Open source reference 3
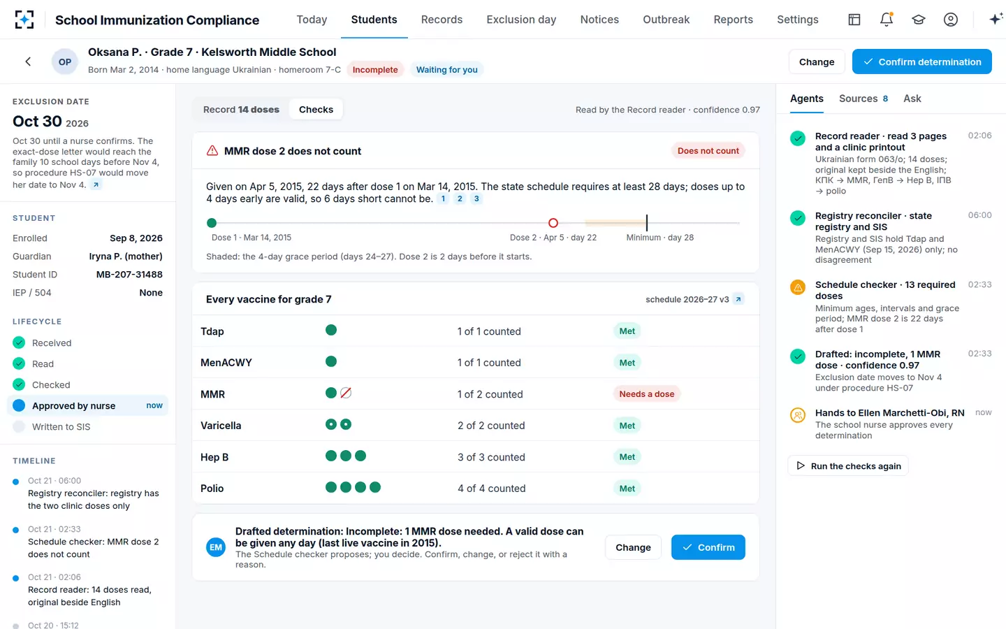Image resolution: width=1006 pixels, height=629 pixels. click(476, 199)
